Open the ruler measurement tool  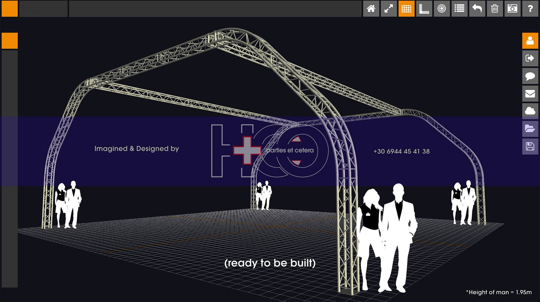[x=424, y=9]
